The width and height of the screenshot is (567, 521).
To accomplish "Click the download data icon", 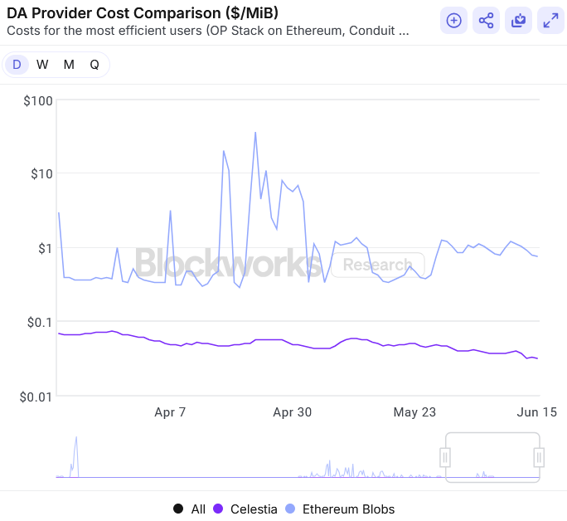I will click(518, 21).
